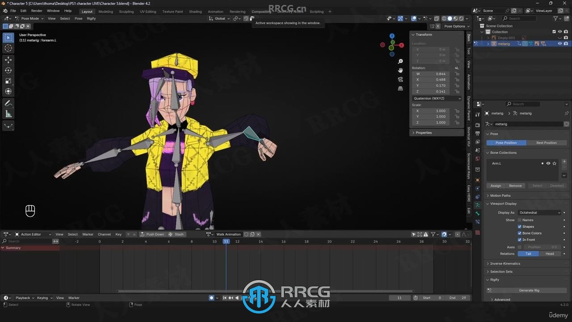Open the Action Editor mode dropdown
572x322 pixels.
[33, 234]
